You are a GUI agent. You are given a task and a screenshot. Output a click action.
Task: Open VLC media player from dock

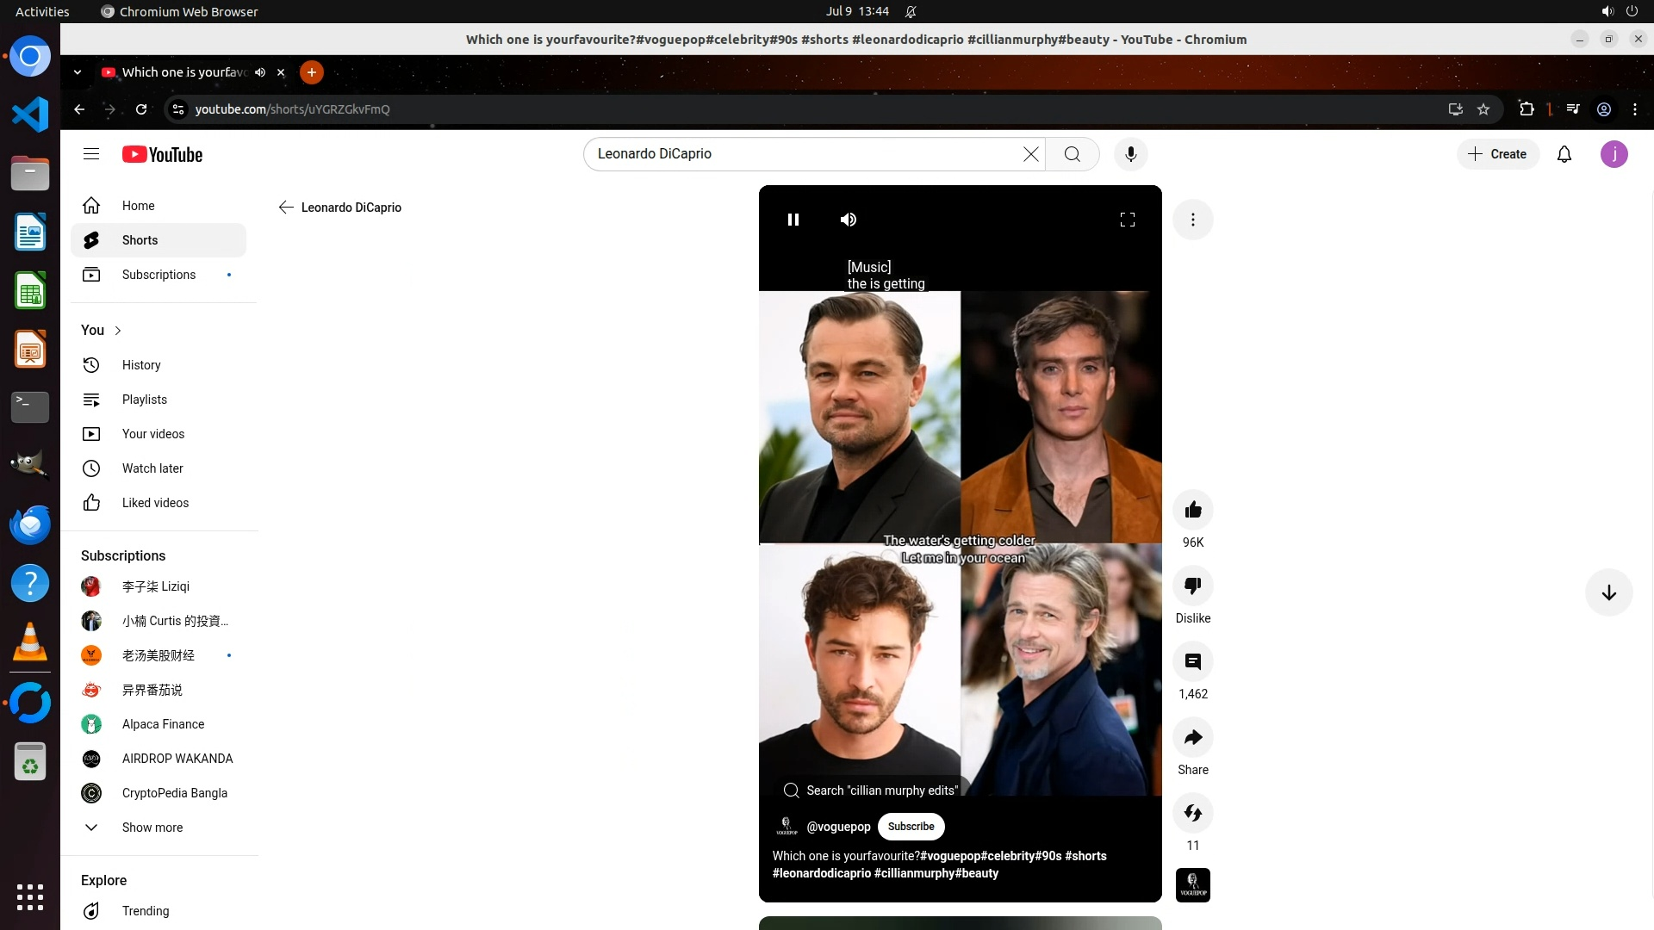30,642
